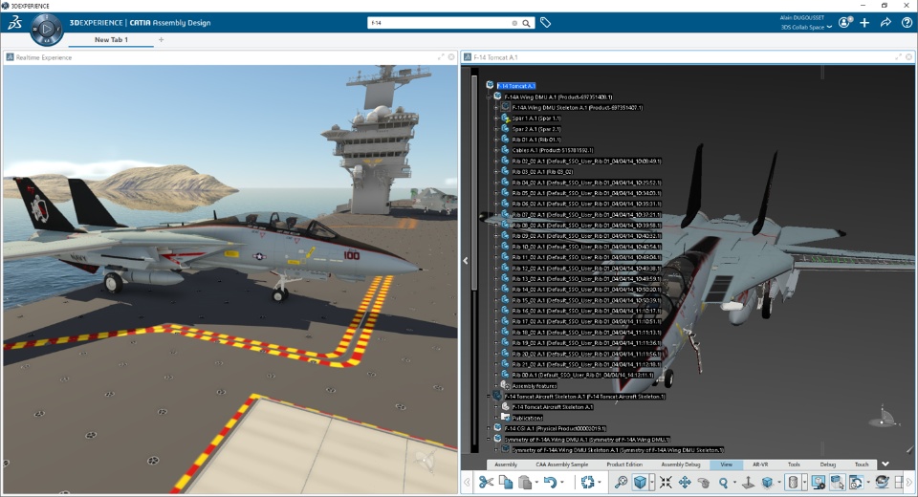The image size is (918, 497).
Task: Select the Pan four-arrow tool
Action: (x=685, y=483)
